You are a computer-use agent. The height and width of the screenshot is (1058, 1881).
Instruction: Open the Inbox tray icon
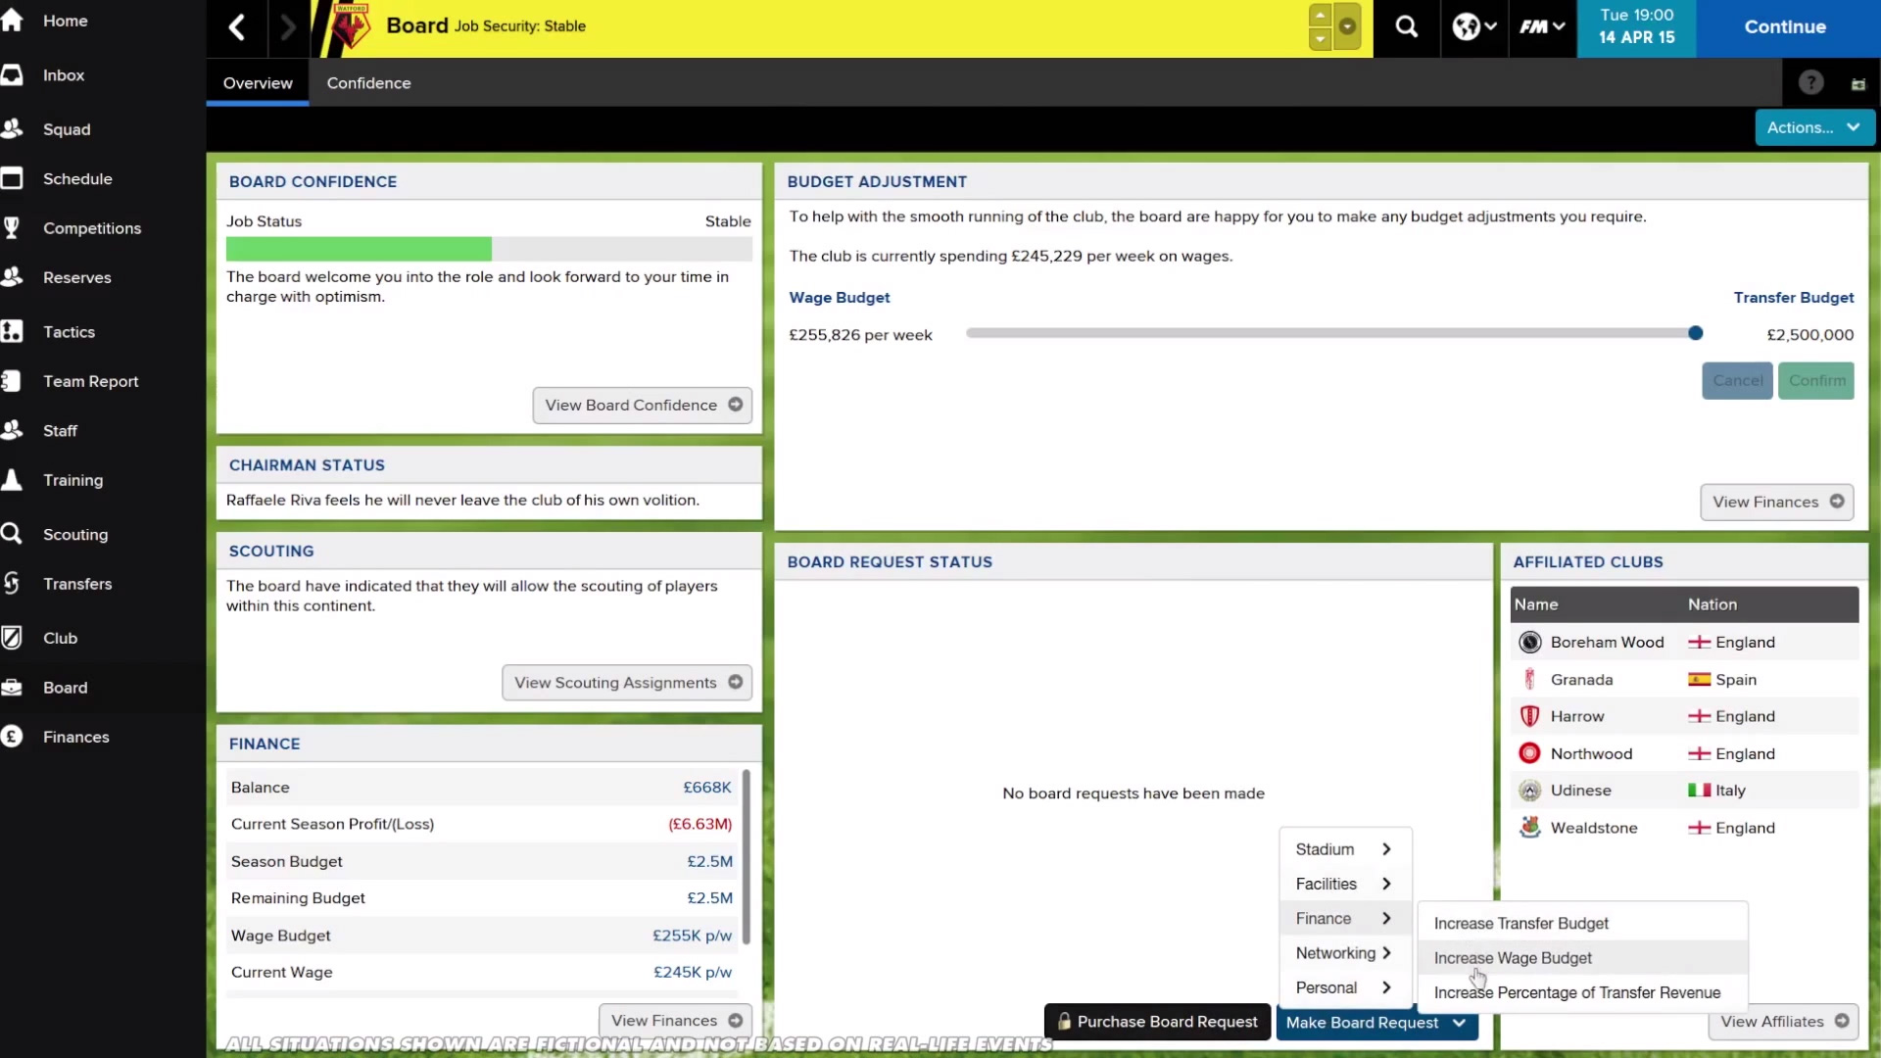point(12,75)
